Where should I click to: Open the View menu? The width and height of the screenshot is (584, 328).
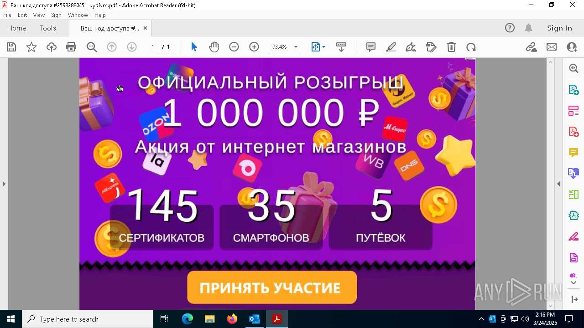39,15
